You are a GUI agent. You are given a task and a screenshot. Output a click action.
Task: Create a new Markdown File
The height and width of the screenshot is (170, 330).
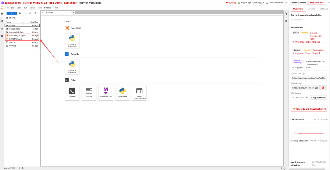tap(106, 93)
